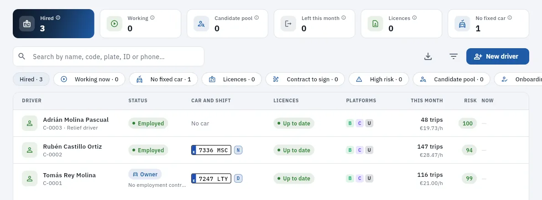
Task: Select the No fixed car · 1 chip
Action: click(x=163, y=79)
